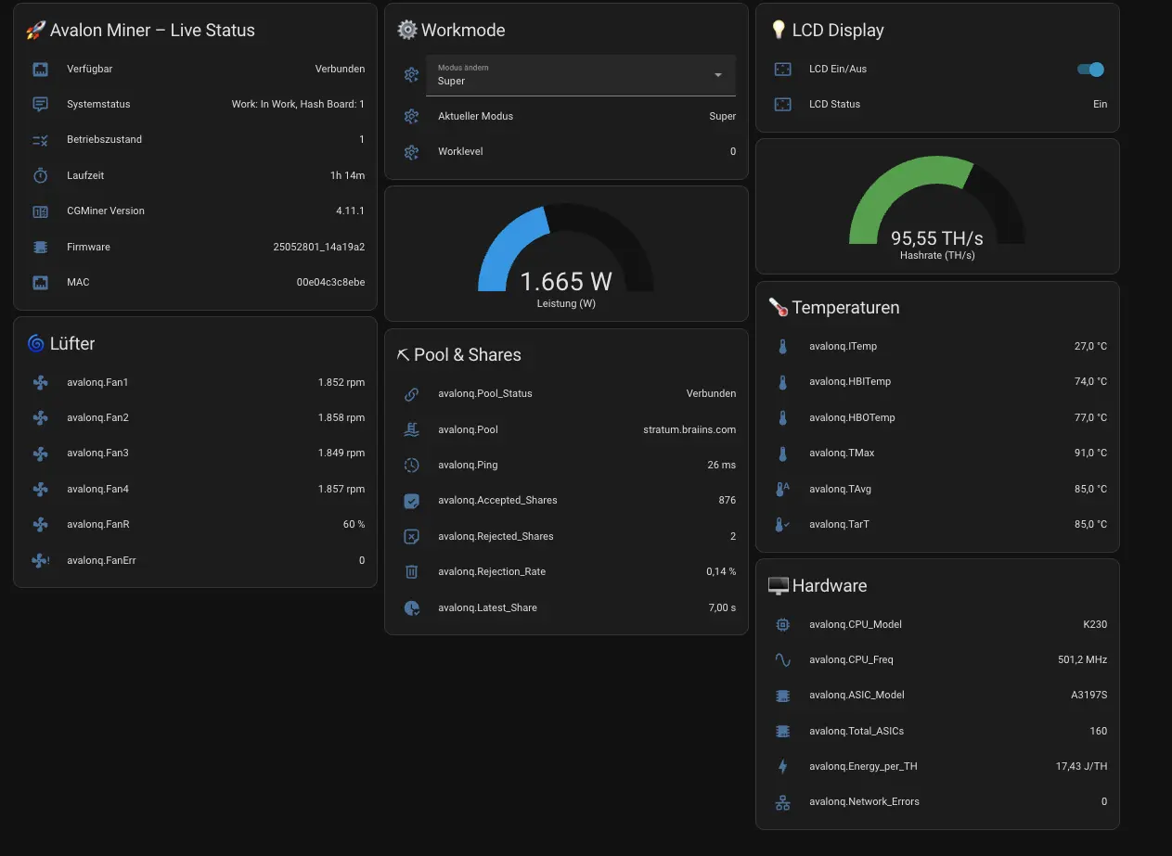Toggle the LCD Ein/Aus switch
The image size is (1172, 856).
click(x=1090, y=70)
